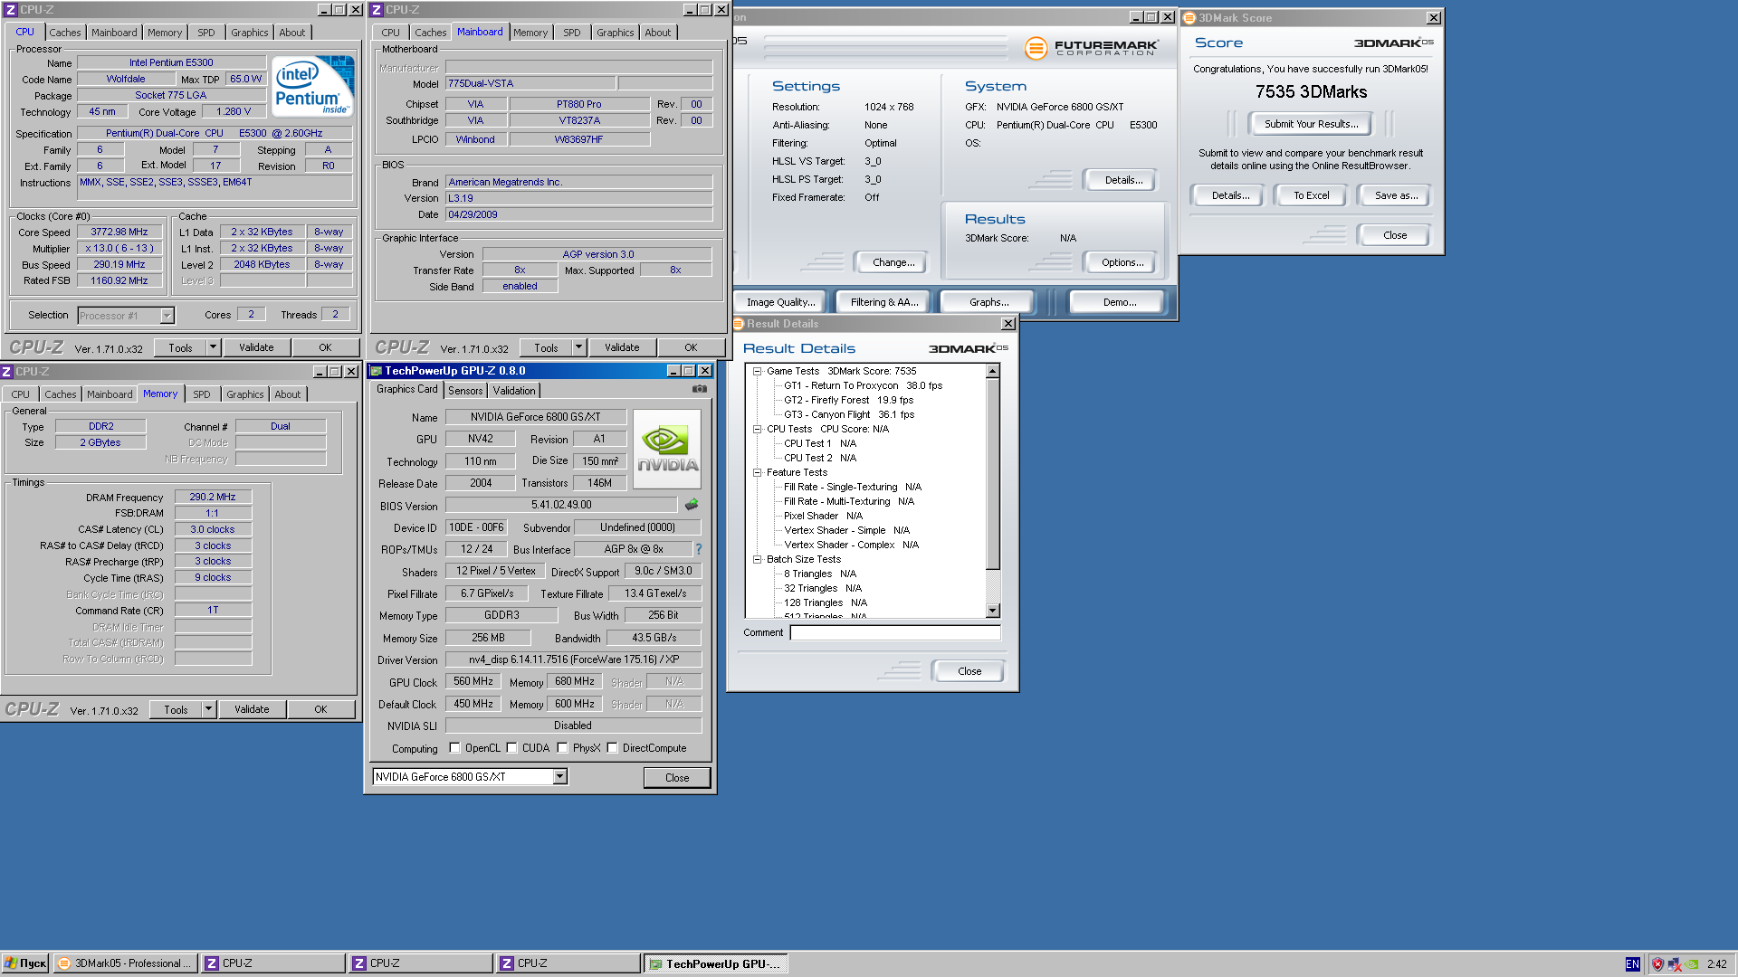
Task: Open the GPU selection dropdown in GPU-Z
Action: 560,776
